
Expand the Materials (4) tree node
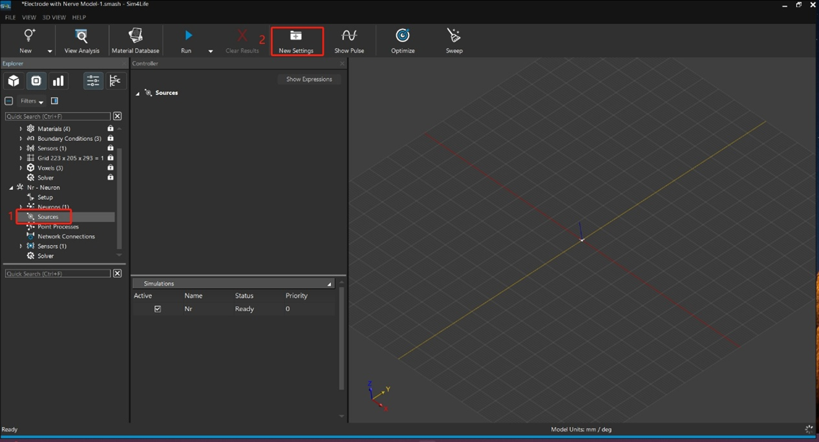(x=21, y=129)
